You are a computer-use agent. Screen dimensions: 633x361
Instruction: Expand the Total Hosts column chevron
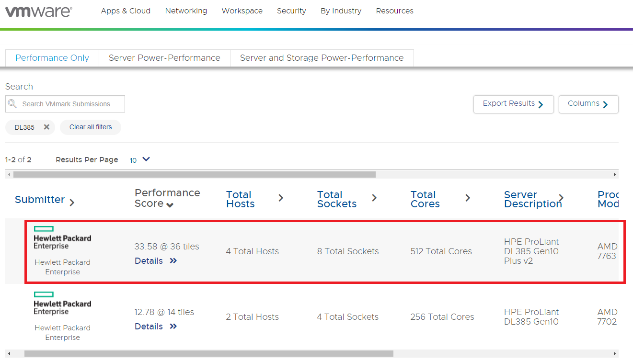click(x=281, y=198)
